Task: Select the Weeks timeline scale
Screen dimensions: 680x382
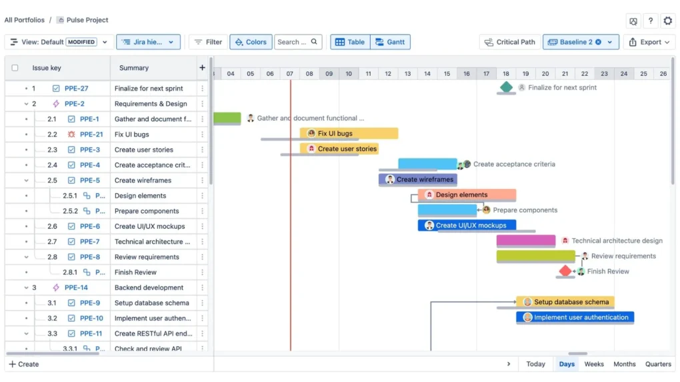Action: tap(594, 364)
